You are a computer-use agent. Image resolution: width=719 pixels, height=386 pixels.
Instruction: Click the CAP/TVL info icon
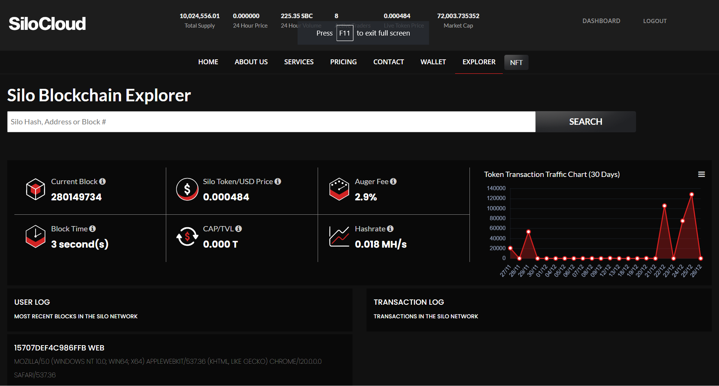tap(239, 229)
